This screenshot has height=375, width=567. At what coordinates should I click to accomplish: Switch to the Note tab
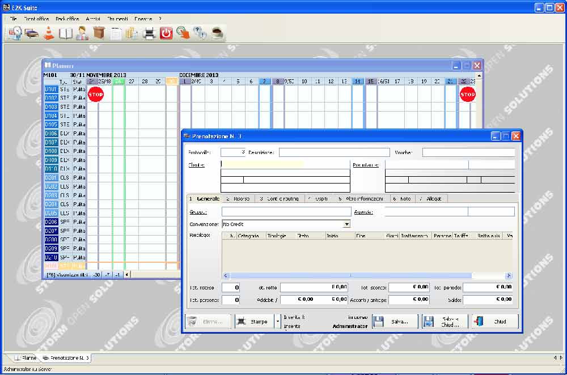tap(403, 199)
